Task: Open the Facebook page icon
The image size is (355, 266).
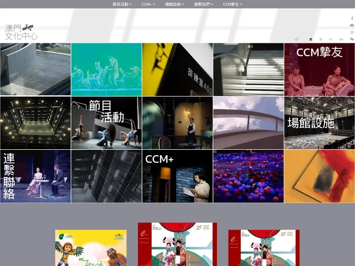Action: point(352,19)
